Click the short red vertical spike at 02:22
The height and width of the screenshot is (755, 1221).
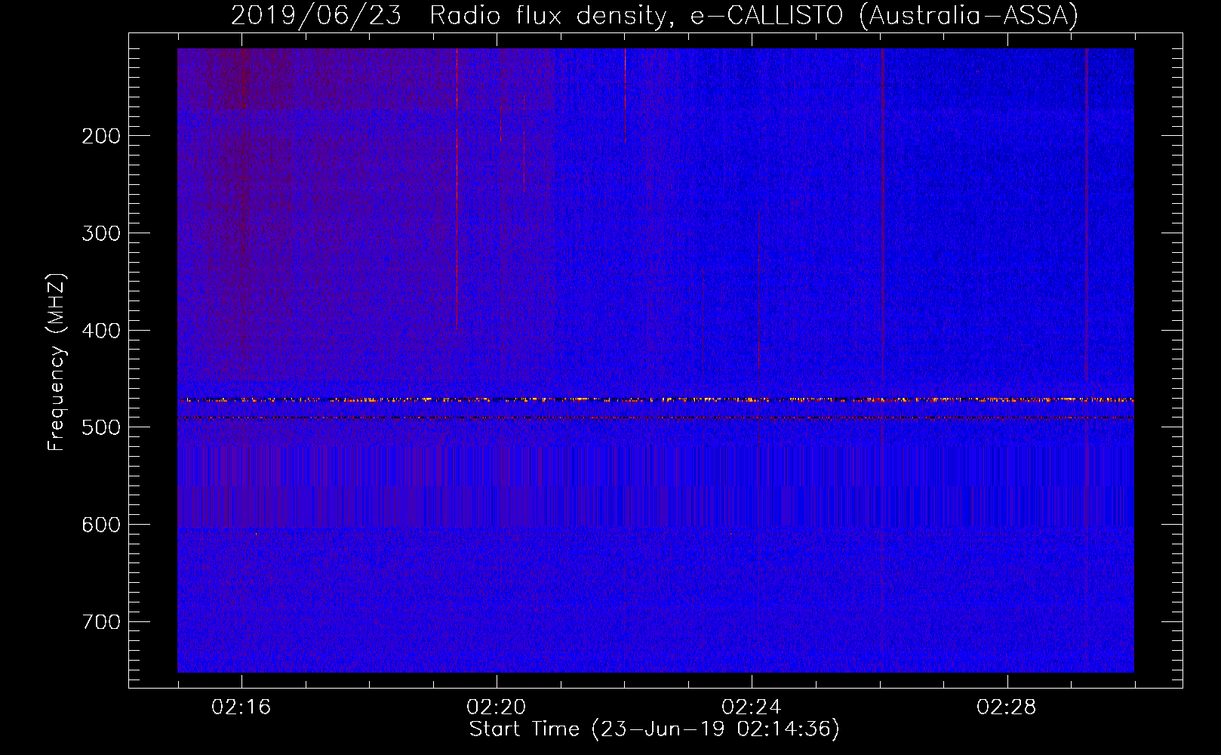coord(625,95)
